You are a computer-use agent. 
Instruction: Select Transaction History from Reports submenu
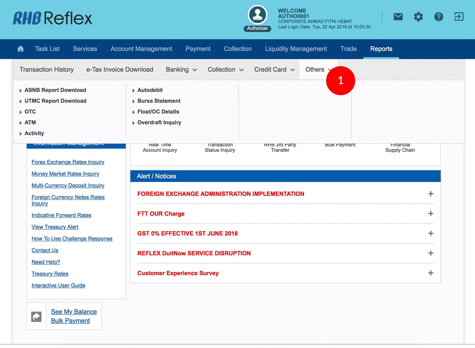tap(47, 70)
